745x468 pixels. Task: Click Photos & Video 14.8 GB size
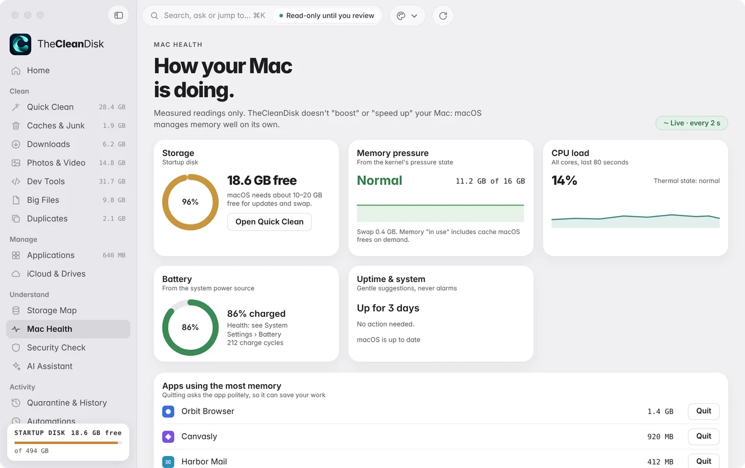(x=112, y=163)
